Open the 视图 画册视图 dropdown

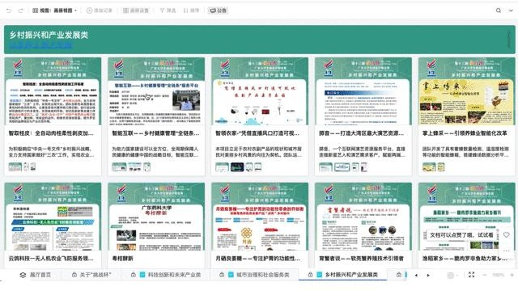click(54, 11)
